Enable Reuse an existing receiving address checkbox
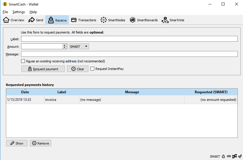Viewport: 243px width, 160px height. [23, 61]
